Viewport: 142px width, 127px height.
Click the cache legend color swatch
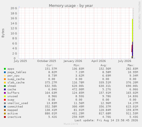[x=5, y=89]
